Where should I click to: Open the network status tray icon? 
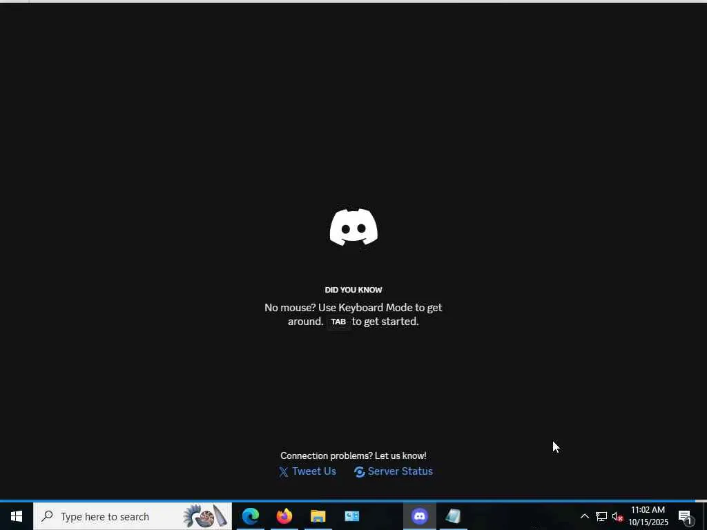(x=601, y=516)
